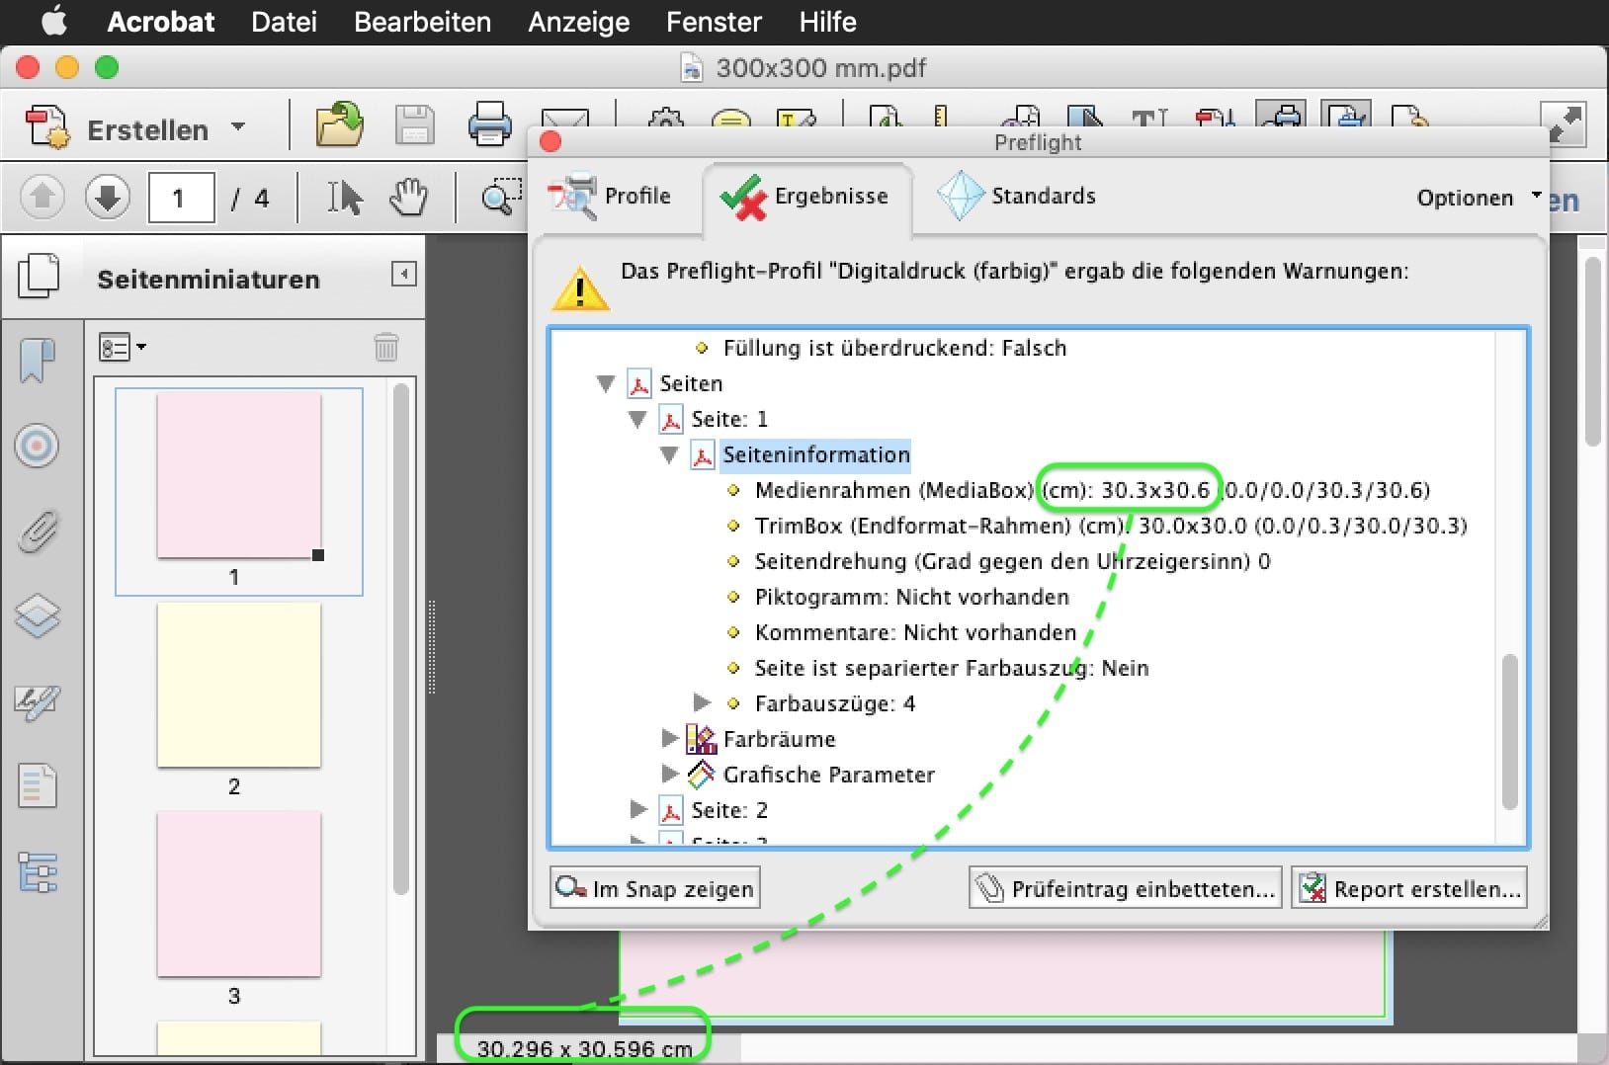This screenshot has height=1065, width=1609.
Task: Select 'Piktogramm: Nicht vorhanden' entry
Action: point(911,597)
